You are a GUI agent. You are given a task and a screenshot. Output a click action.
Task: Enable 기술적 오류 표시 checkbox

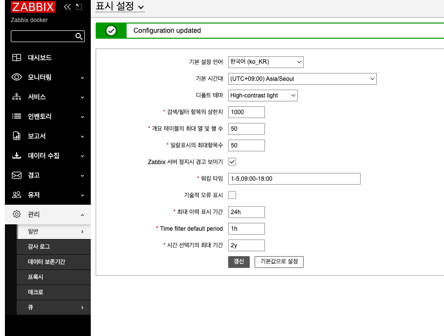232,195
